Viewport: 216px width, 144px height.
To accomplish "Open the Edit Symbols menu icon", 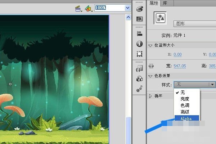I will coord(89,9).
